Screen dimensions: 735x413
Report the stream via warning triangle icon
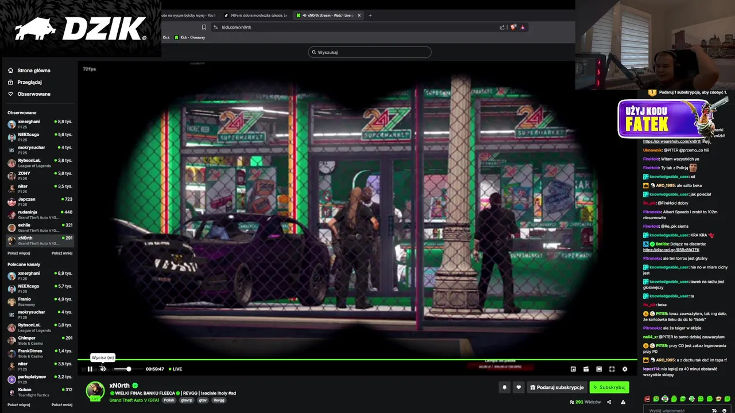tap(623, 402)
